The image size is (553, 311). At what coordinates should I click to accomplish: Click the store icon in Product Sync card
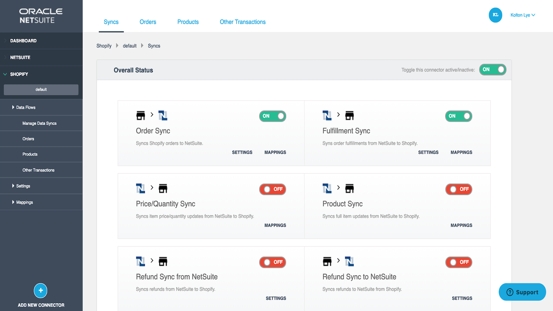(349, 188)
